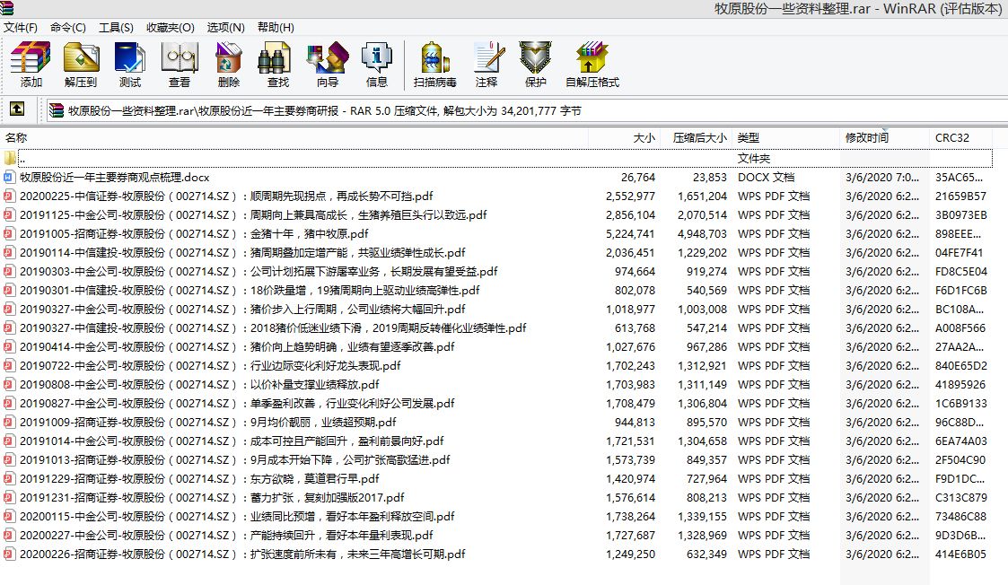Click the 删除 (Delete) toolbar icon
The image size is (1008, 585).
click(228, 57)
